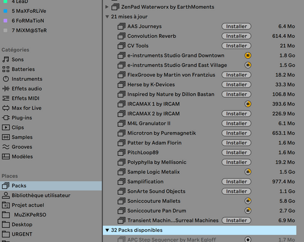This screenshot has width=304, height=242.
Task: Install Herse by K-Devices
Action: [x=237, y=84]
